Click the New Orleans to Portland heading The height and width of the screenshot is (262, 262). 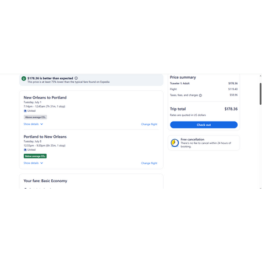[45, 98]
